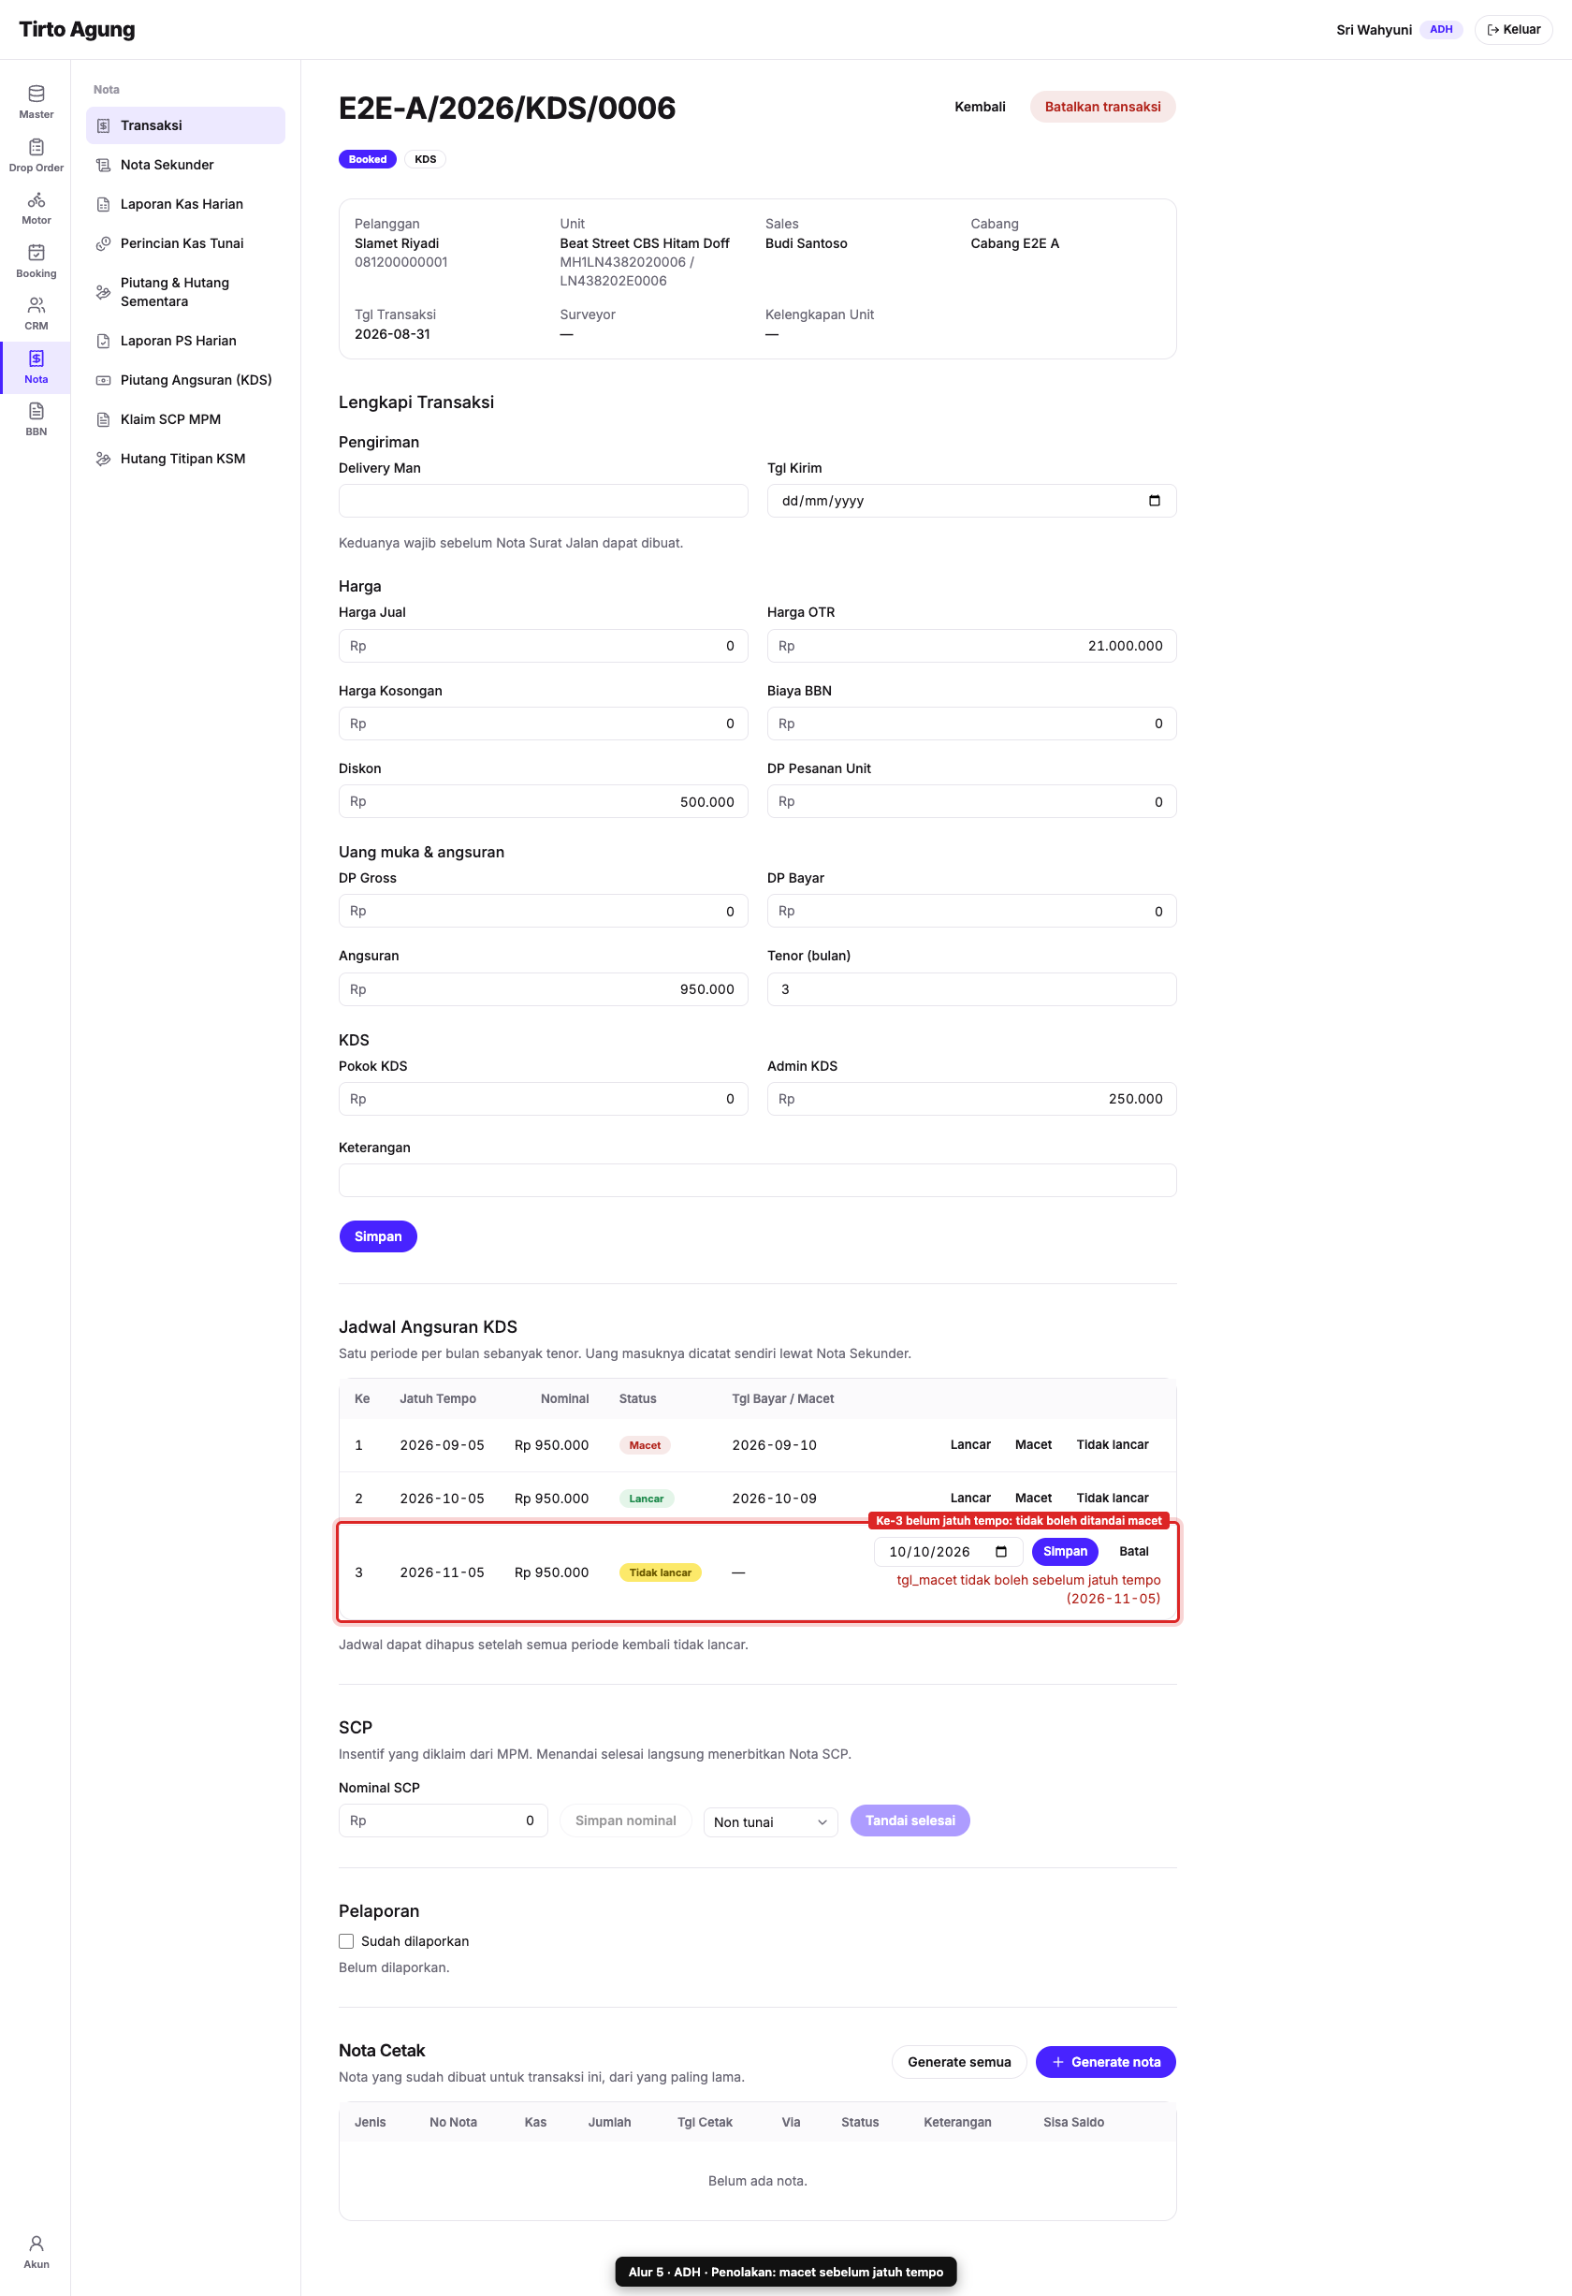This screenshot has width=1572, height=2296.
Task: Open the Master section icon
Action: (x=36, y=94)
